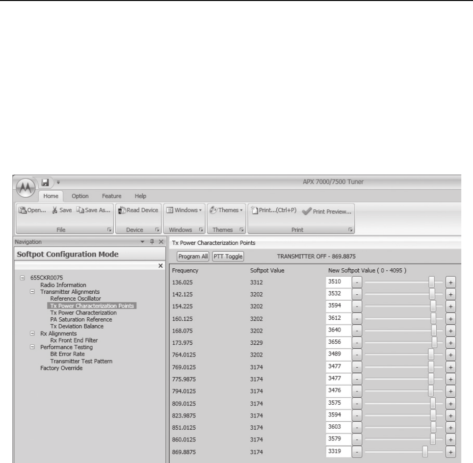The width and height of the screenshot is (473, 463).
Task: Click the Print Preview checkmark icon
Action: pyautogui.click(x=307, y=211)
